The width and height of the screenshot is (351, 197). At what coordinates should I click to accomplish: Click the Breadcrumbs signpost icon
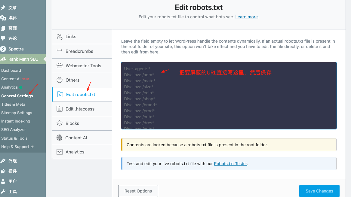click(x=60, y=51)
